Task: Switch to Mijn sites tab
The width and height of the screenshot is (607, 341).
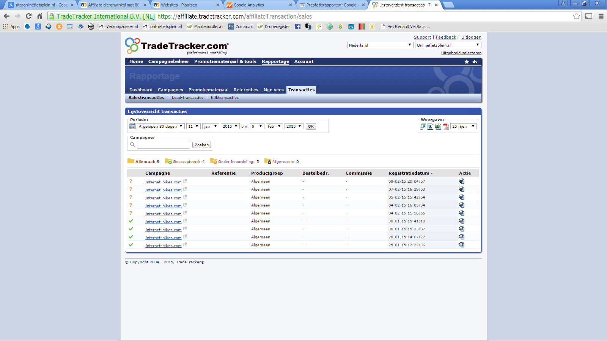Action: tap(274, 90)
